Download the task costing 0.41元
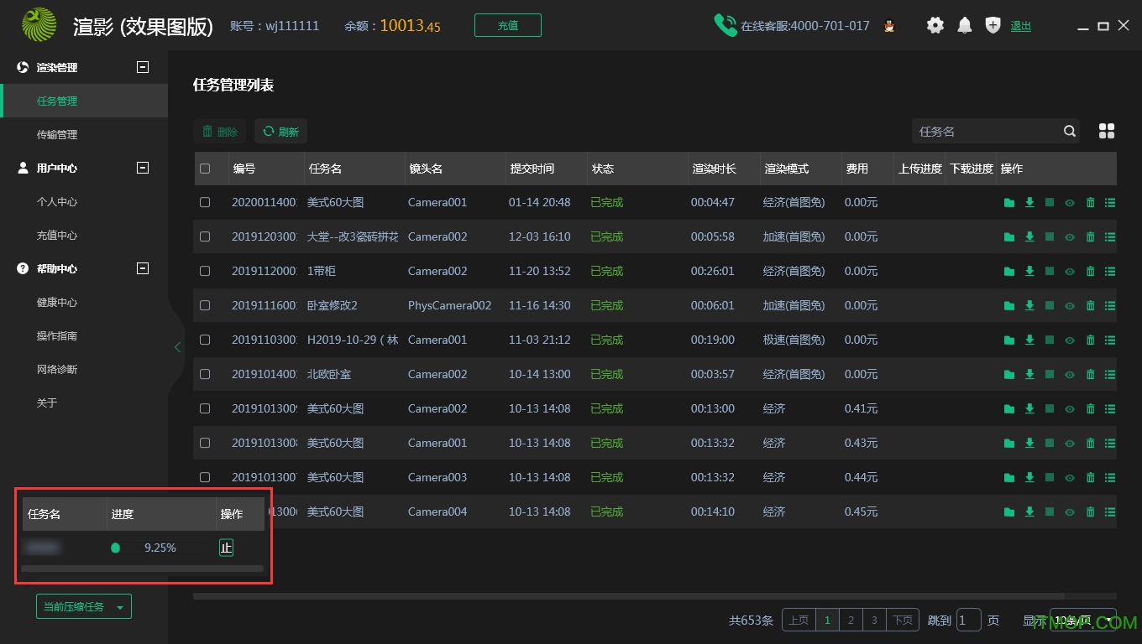The image size is (1142, 644). [1029, 409]
